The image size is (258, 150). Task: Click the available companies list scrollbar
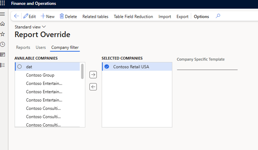(x=82, y=71)
